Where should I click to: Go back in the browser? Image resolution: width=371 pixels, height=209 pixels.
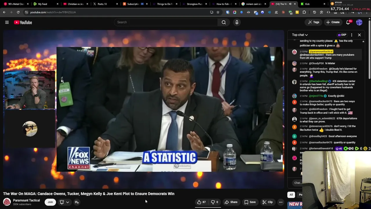4,12
